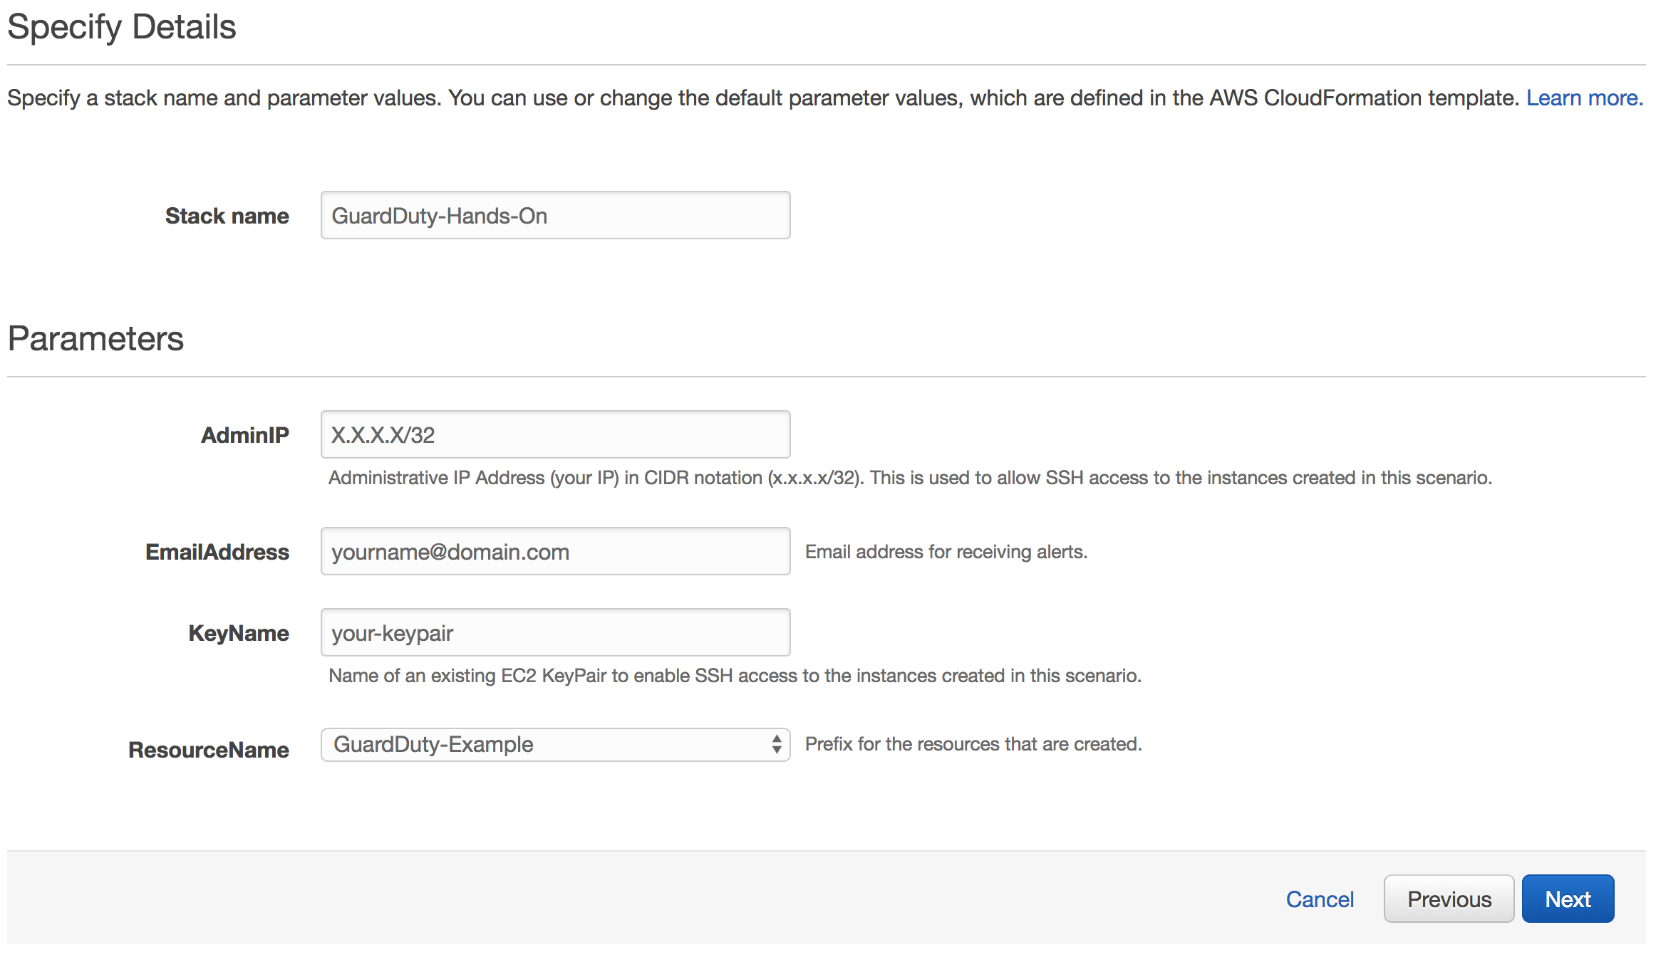Click the Stack name input field
1656x957 pixels.
555,215
